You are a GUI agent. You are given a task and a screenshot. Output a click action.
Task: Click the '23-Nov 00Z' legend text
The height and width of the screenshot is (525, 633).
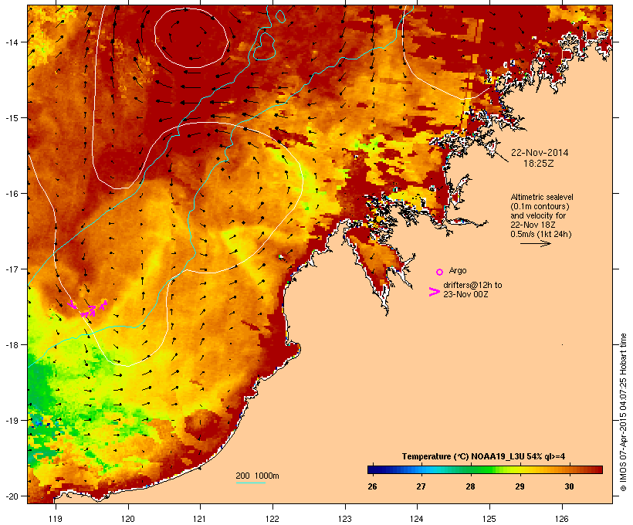click(465, 294)
